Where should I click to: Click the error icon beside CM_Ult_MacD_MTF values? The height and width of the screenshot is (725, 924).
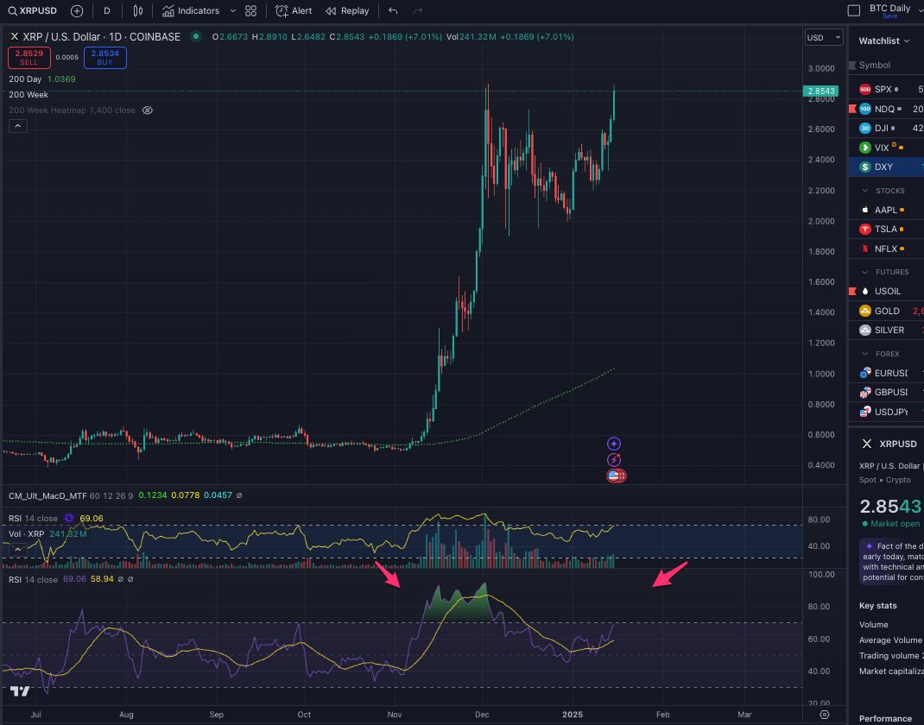[x=238, y=495]
